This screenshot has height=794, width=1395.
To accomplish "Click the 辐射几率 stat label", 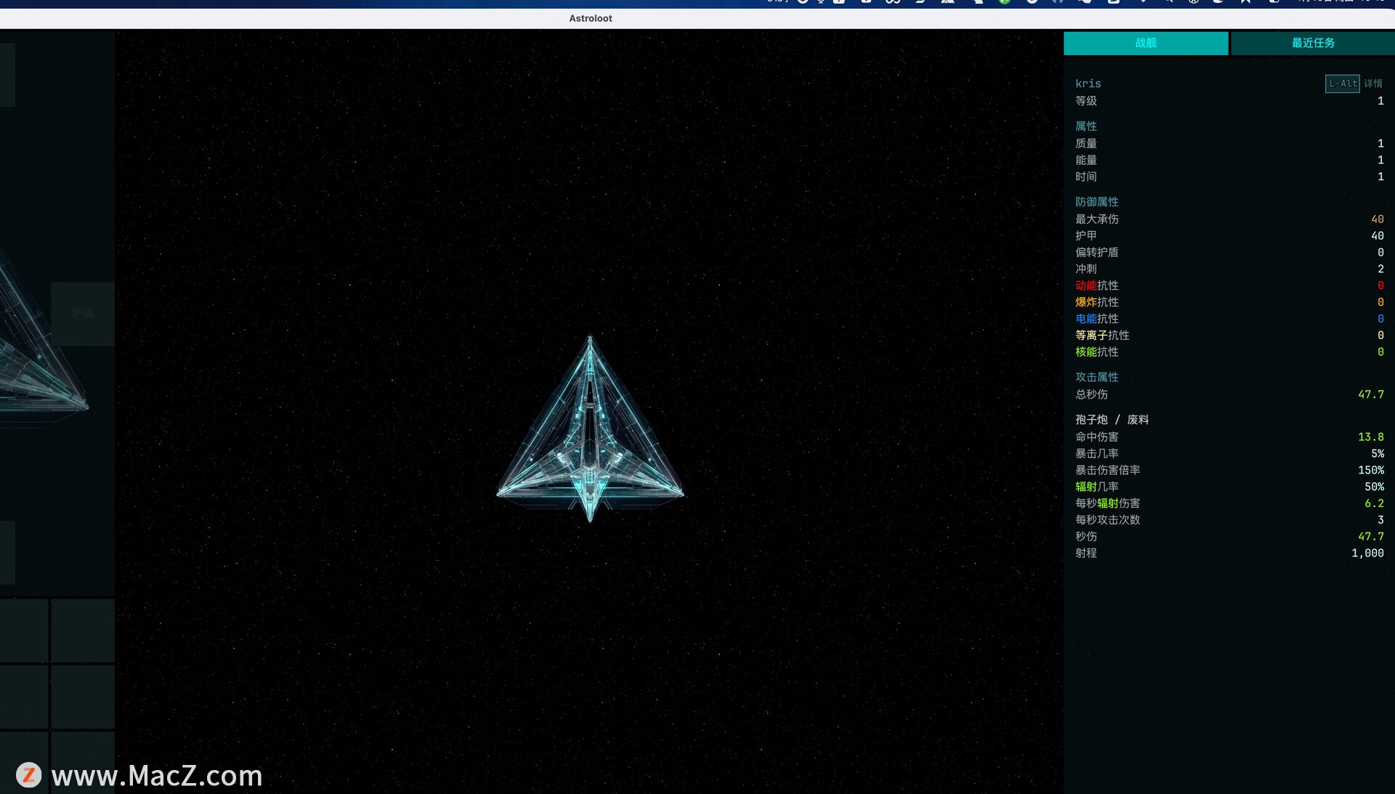I will click(x=1096, y=487).
